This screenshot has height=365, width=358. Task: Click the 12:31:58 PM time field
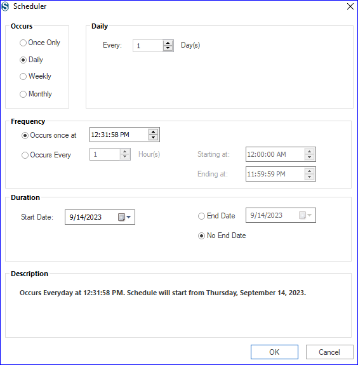(119, 135)
